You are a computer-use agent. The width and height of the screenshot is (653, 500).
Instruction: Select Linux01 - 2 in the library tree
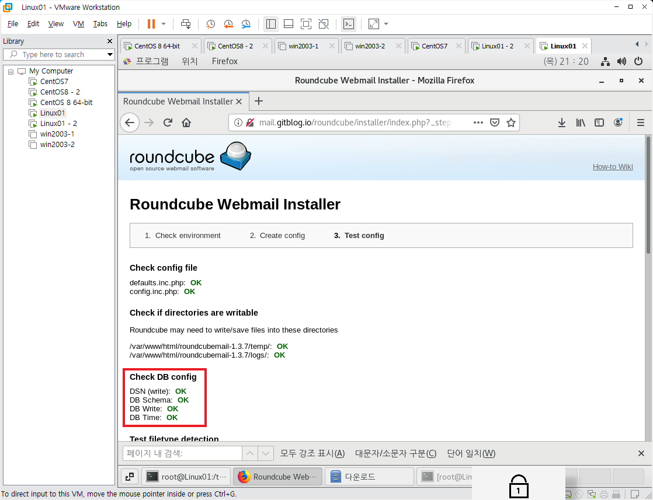click(x=58, y=124)
